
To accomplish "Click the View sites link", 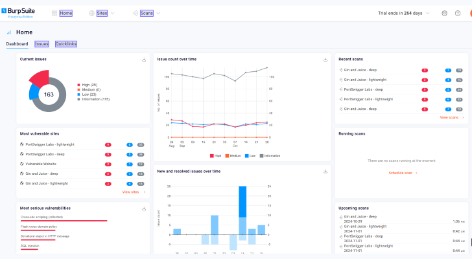I will coord(131,192).
